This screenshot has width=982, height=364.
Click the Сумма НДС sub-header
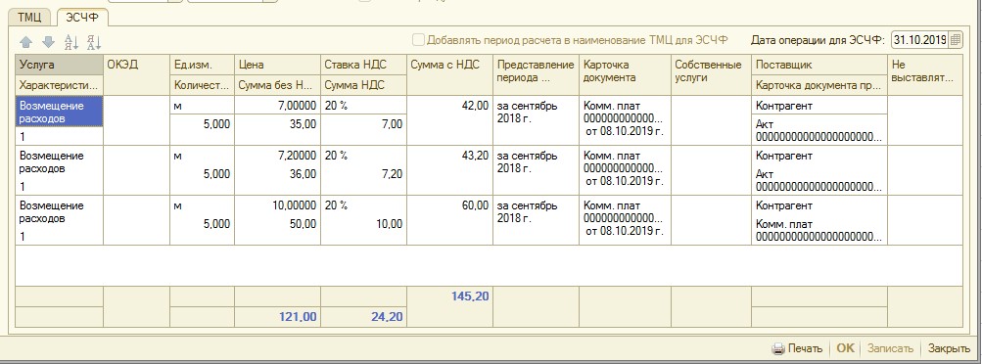[x=363, y=85]
